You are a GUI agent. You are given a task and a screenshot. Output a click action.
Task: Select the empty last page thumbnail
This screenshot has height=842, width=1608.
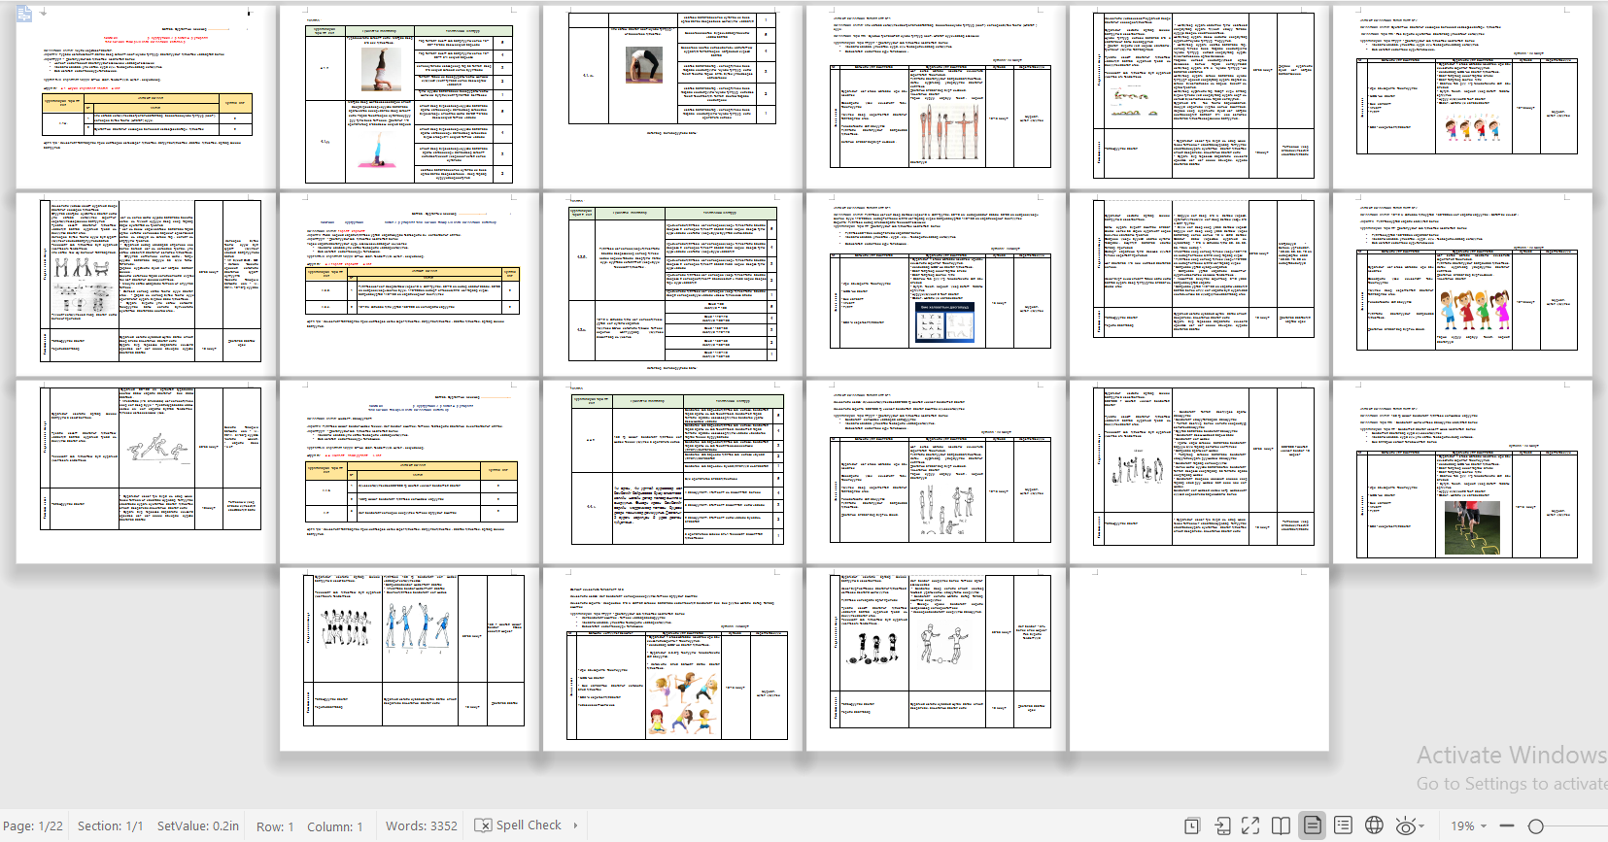(1199, 659)
